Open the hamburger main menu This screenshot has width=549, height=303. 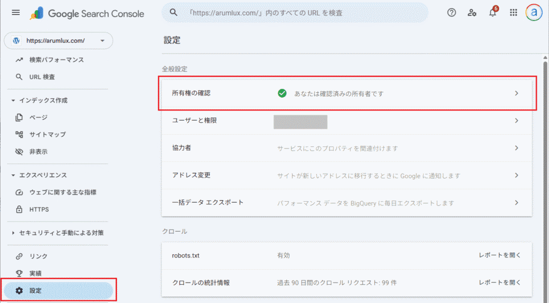coord(16,13)
